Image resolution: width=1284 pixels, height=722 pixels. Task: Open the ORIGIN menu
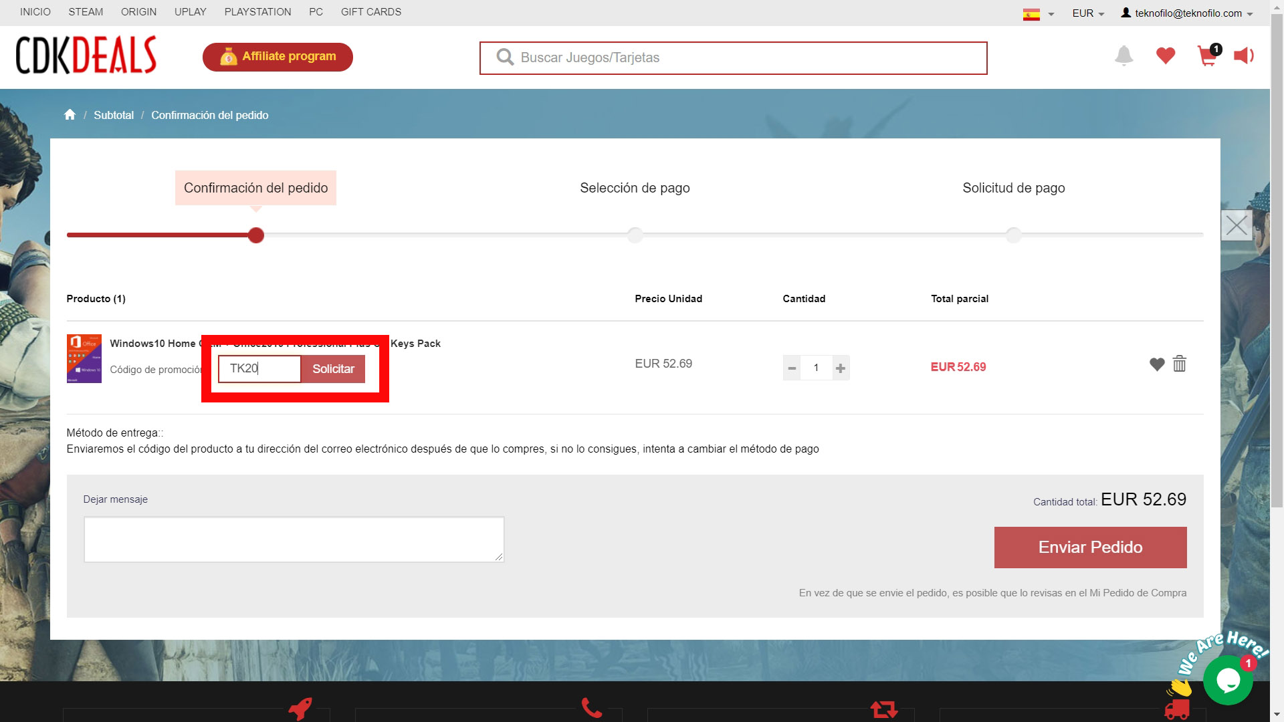[138, 12]
